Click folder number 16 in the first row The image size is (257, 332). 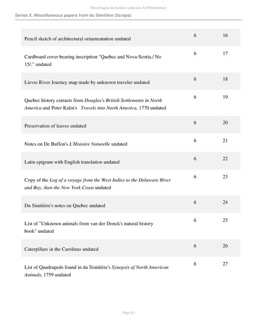coord(225,36)
